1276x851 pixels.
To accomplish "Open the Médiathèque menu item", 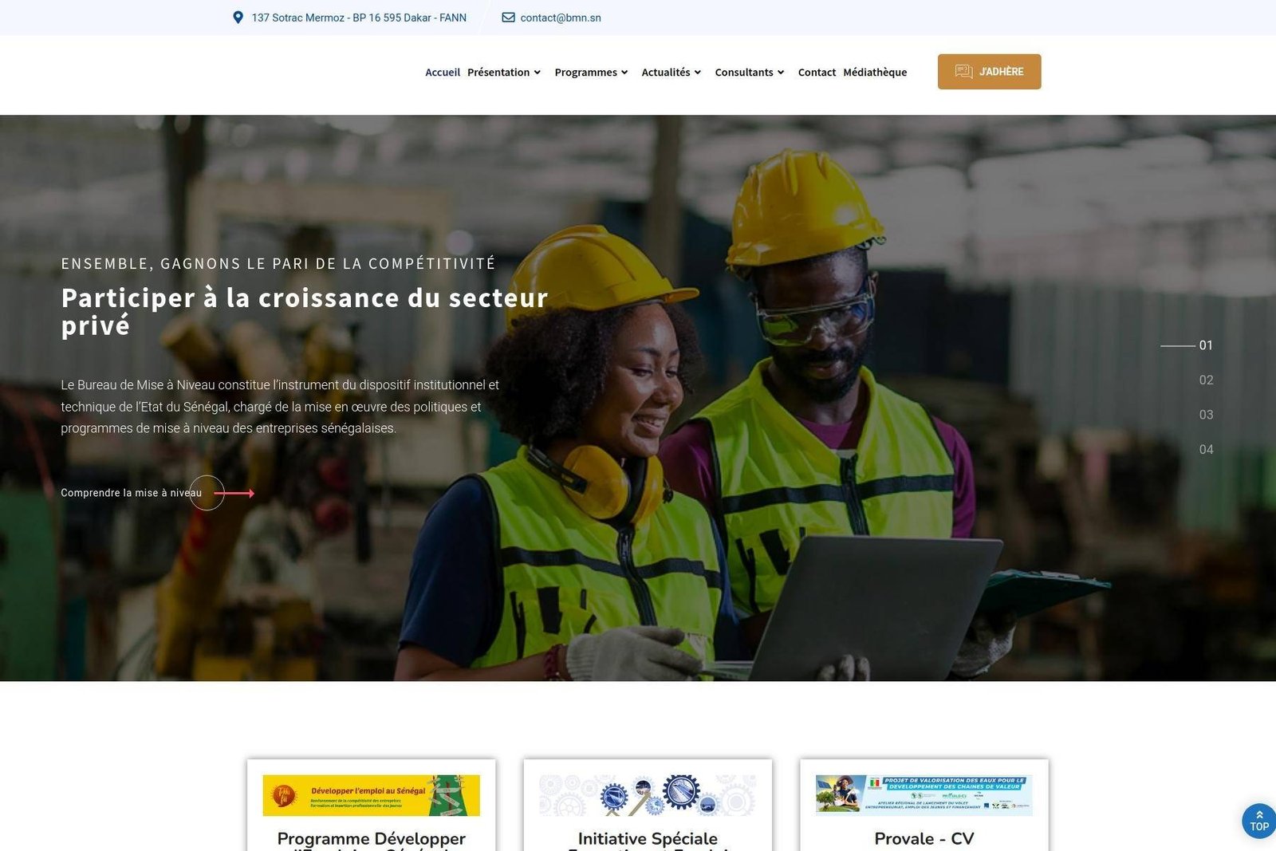I will click(x=875, y=72).
